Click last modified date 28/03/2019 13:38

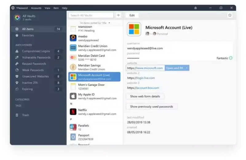point(139,122)
